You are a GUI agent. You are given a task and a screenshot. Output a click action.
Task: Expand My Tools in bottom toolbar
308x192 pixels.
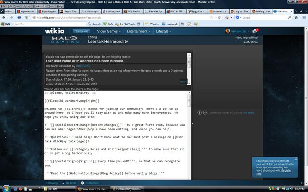click(69, 183)
